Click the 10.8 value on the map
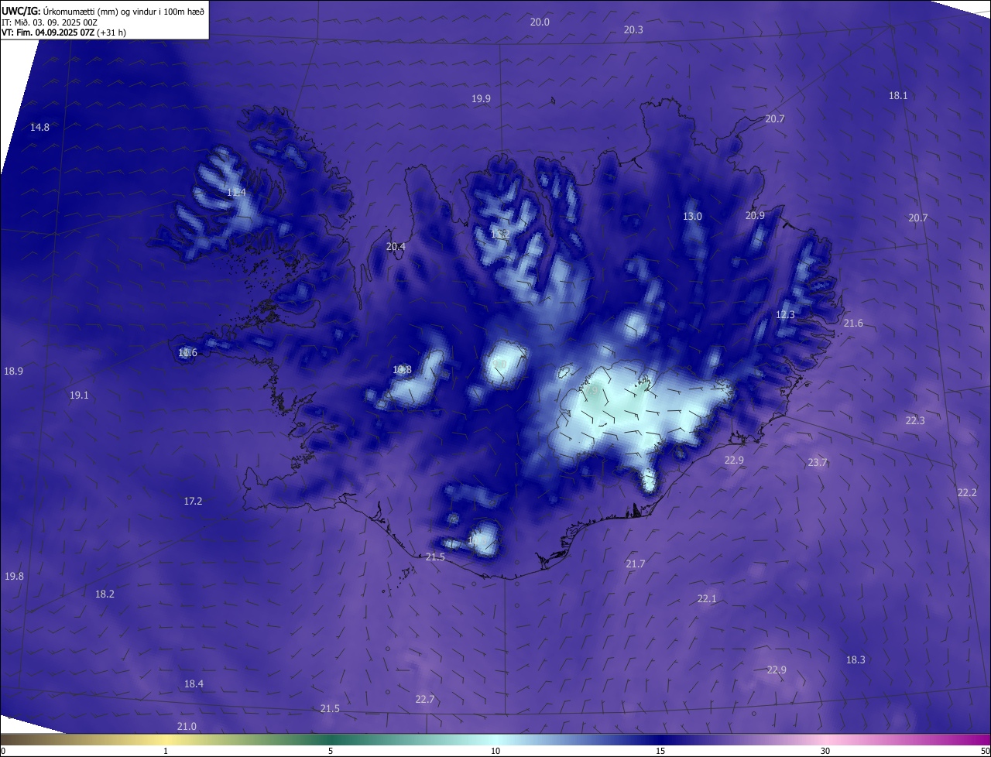The height and width of the screenshot is (757, 991). click(402, 369)
